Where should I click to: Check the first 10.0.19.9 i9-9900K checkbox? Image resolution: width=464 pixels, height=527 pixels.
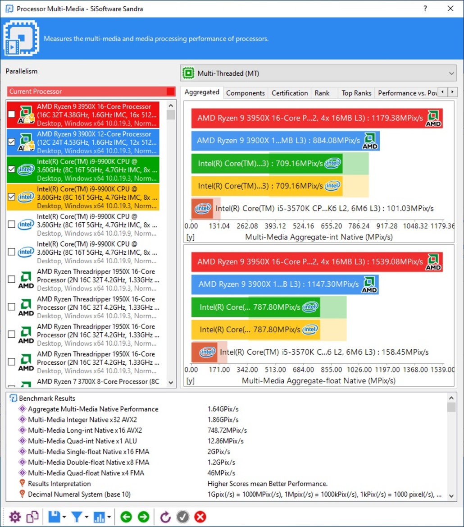[x=11, y=224]
